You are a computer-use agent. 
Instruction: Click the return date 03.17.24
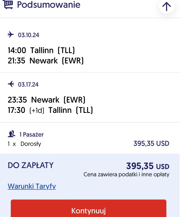coord(28,85)
